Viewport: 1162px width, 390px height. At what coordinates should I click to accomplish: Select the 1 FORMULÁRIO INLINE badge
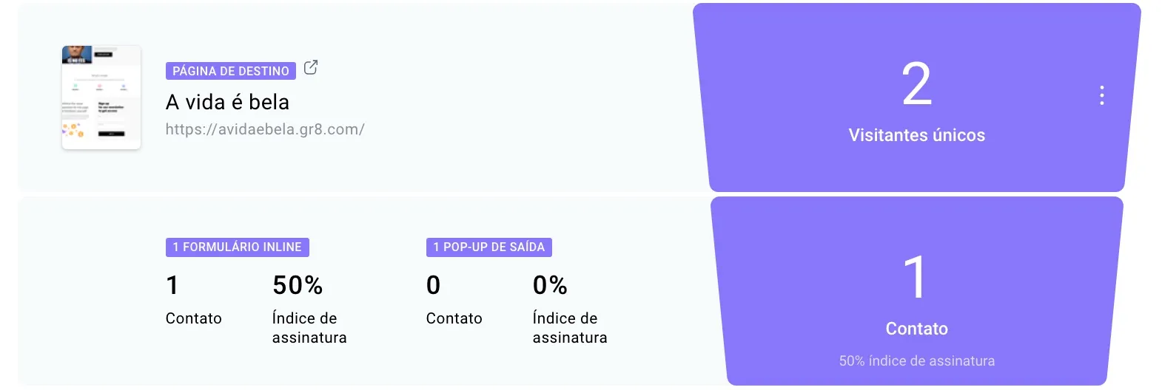(238, 247)
